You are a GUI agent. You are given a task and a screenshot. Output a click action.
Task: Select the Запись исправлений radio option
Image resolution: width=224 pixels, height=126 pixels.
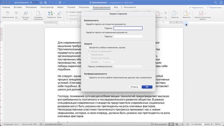point(89,51)
